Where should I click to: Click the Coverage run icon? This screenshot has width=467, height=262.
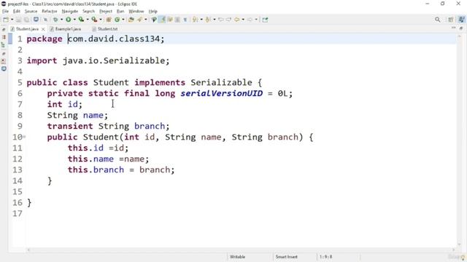[81, 20]
